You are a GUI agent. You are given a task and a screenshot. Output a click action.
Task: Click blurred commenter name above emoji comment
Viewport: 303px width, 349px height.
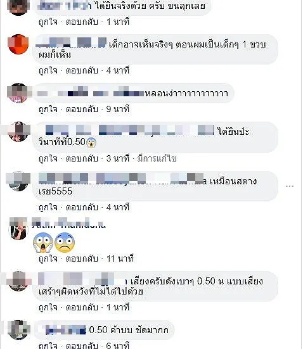coord(68,223)
